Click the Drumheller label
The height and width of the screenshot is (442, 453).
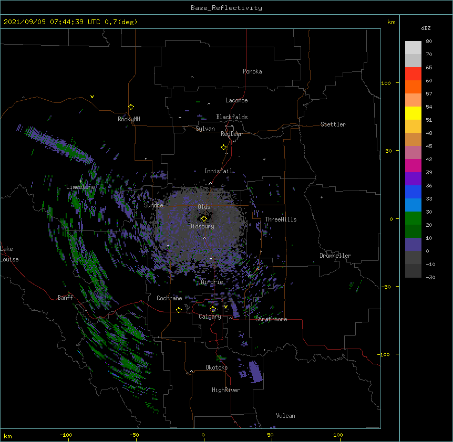click(335, 256)
